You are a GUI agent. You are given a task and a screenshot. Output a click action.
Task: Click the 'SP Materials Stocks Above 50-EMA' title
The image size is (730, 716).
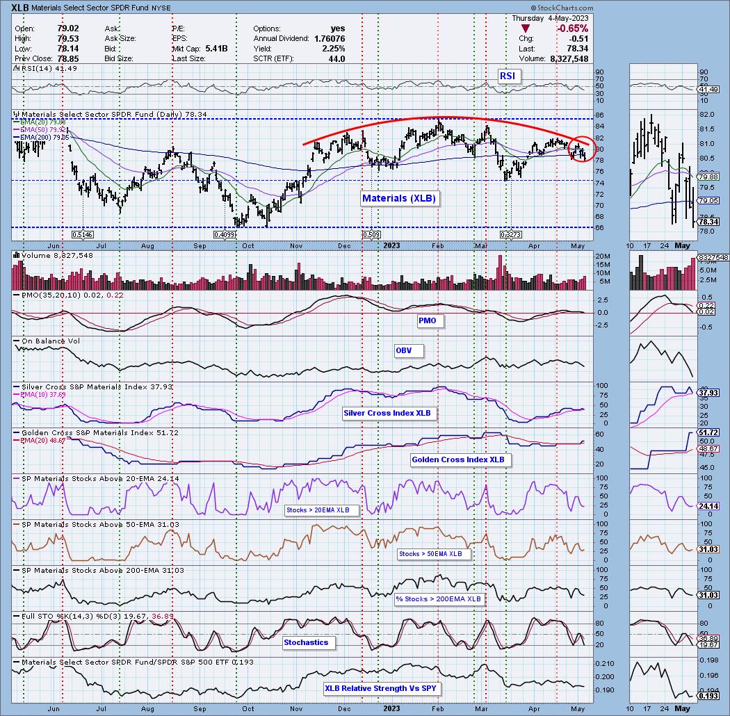click(x=97, y=525)
